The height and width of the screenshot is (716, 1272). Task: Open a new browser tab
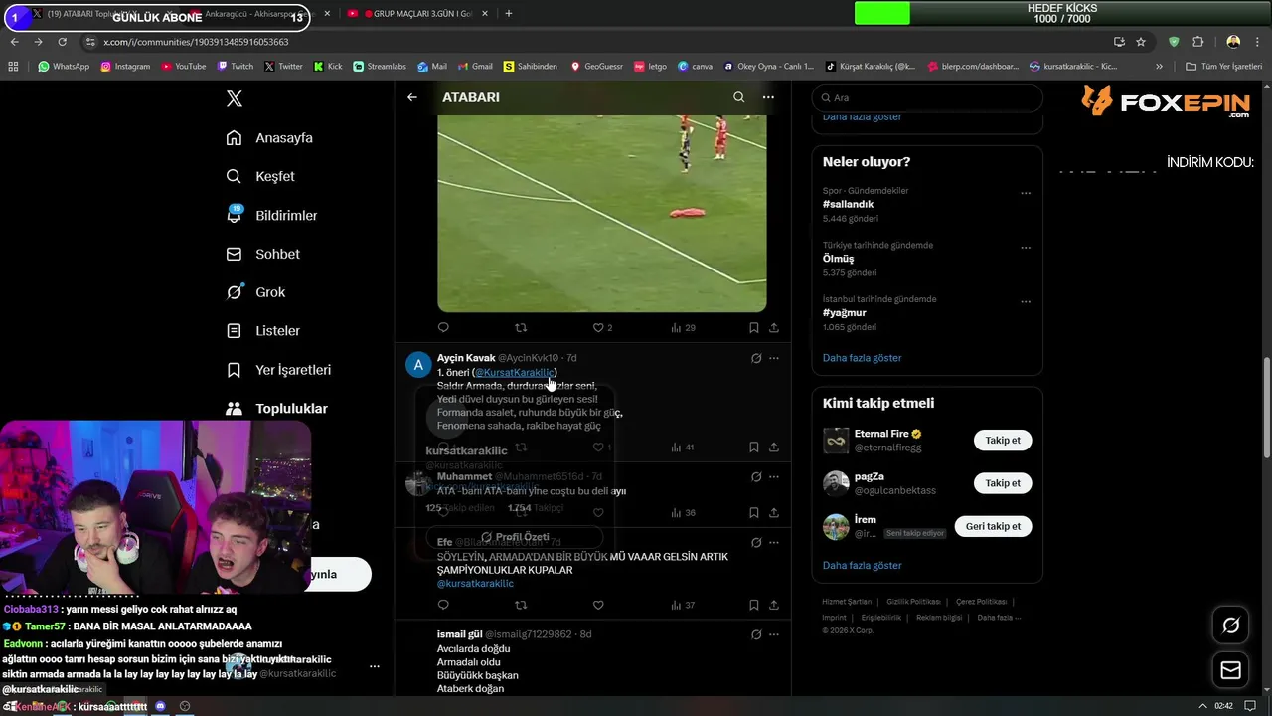pos(509,14)
